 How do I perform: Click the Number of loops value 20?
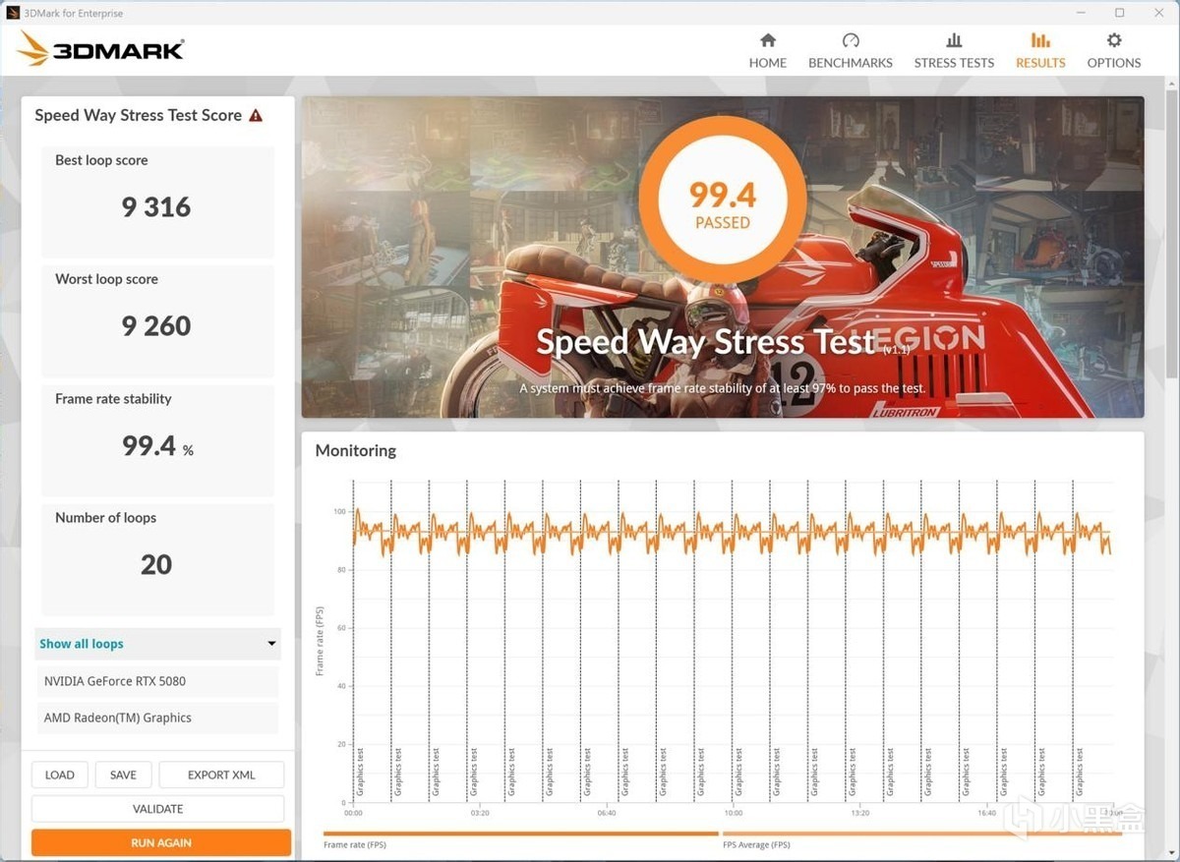click(x=156, y=565)
